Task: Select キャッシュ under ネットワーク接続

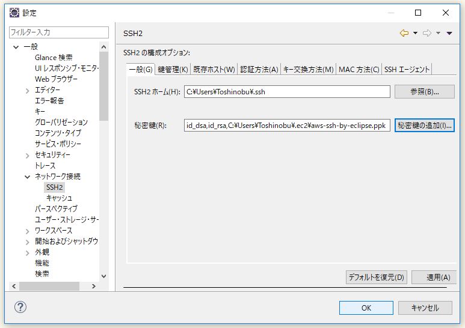Action: click(59, 198)
